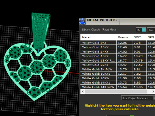
Task: Click the 7.69 DWT cell
Action: click(x=139, y=78)
